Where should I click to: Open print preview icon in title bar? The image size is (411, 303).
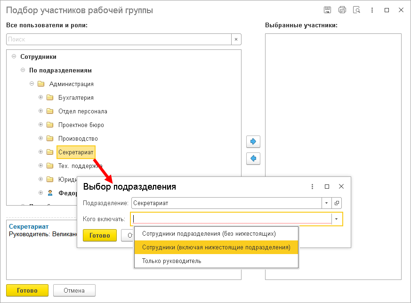pos(357,10)
